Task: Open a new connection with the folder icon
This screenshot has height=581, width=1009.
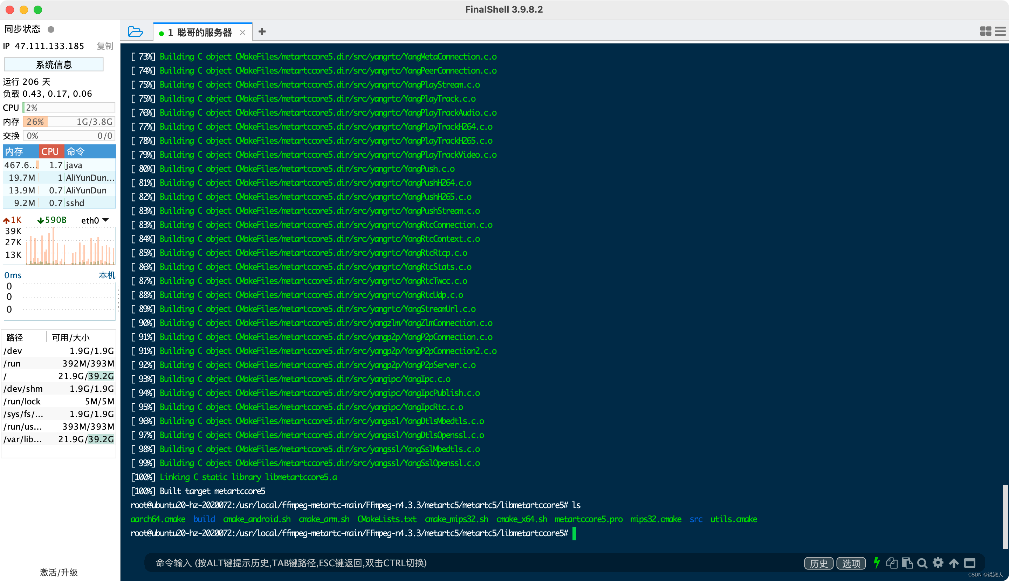Action: (135, 32)
